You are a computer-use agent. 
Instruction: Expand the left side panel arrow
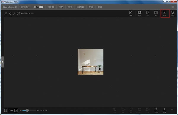[x=2, y=62]
